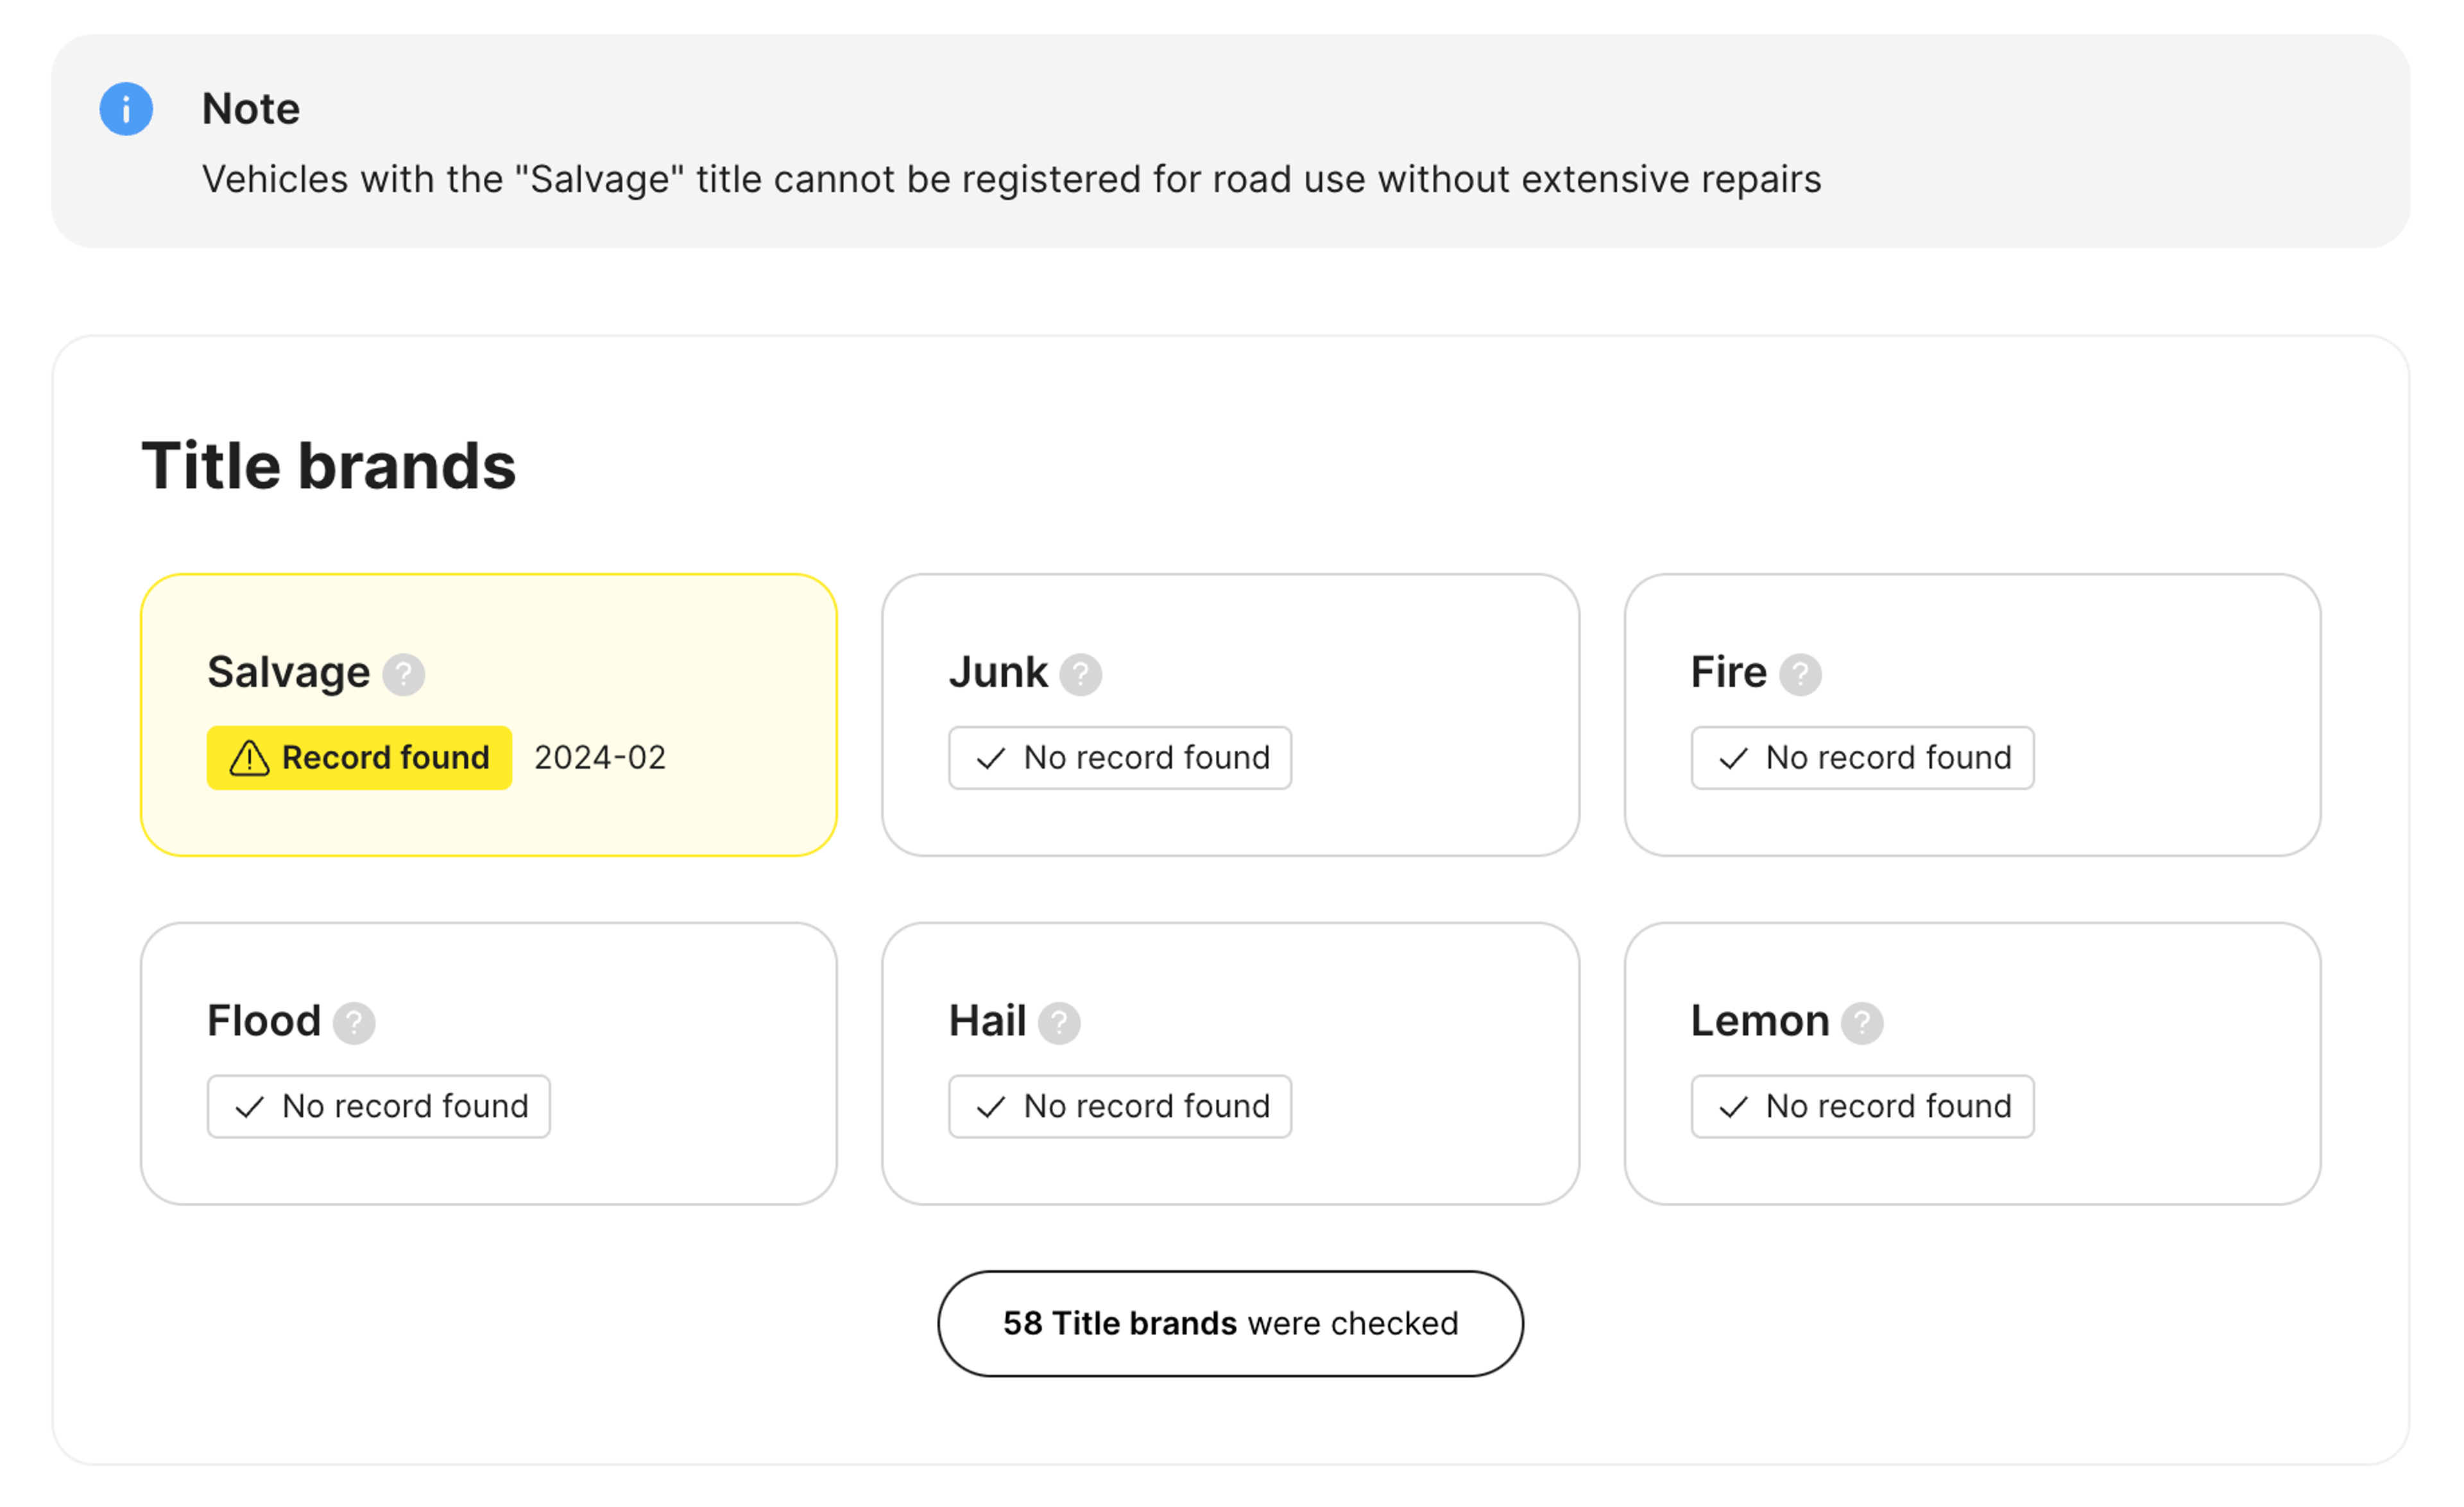Click the Record found label on Salvage
Image resolution: width=2464 pixels, height=1507 pixels.
pyautogui.click(x=359, y=757)
